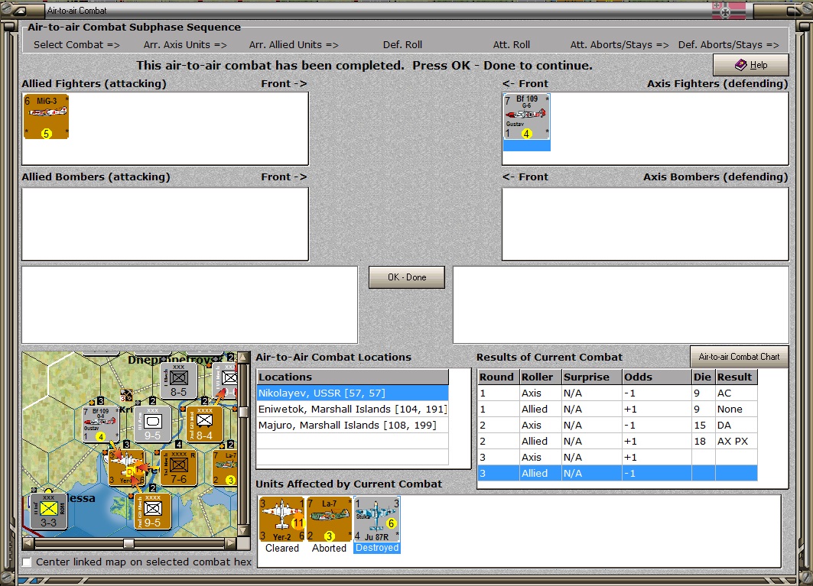Click the map horizontal scrollbar left arrow
This screenshot has width=813, height=586.
pos(28,543)
